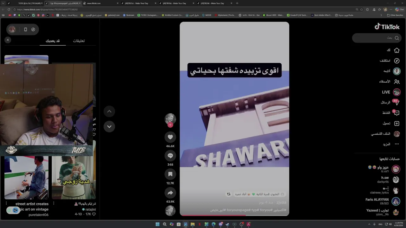Open options dots beside street artist title
Viewport: 406px width, 228px height.
(6, 203)
